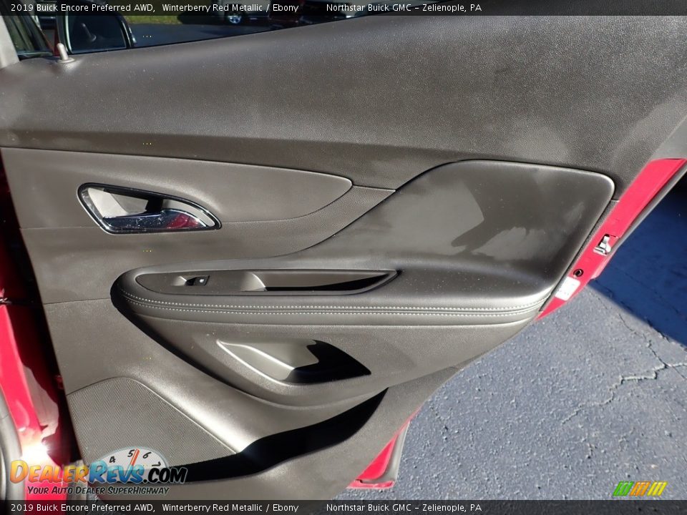
Task: Select the top '2019 Buick Encore Preferred AWD' caption
Action: coord(82,8)
